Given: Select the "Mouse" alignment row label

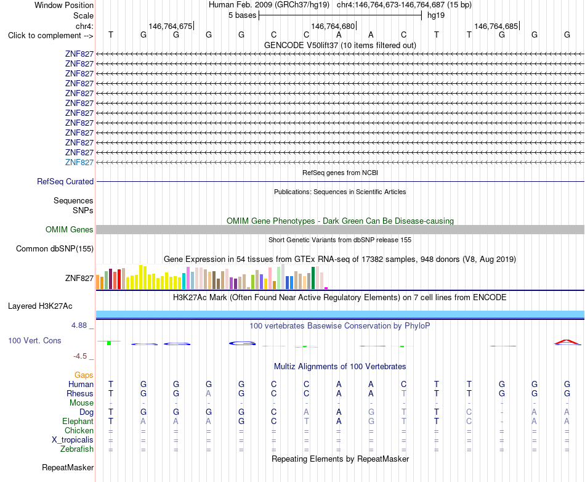Looking at the screenshot, I should pos(81,403).
